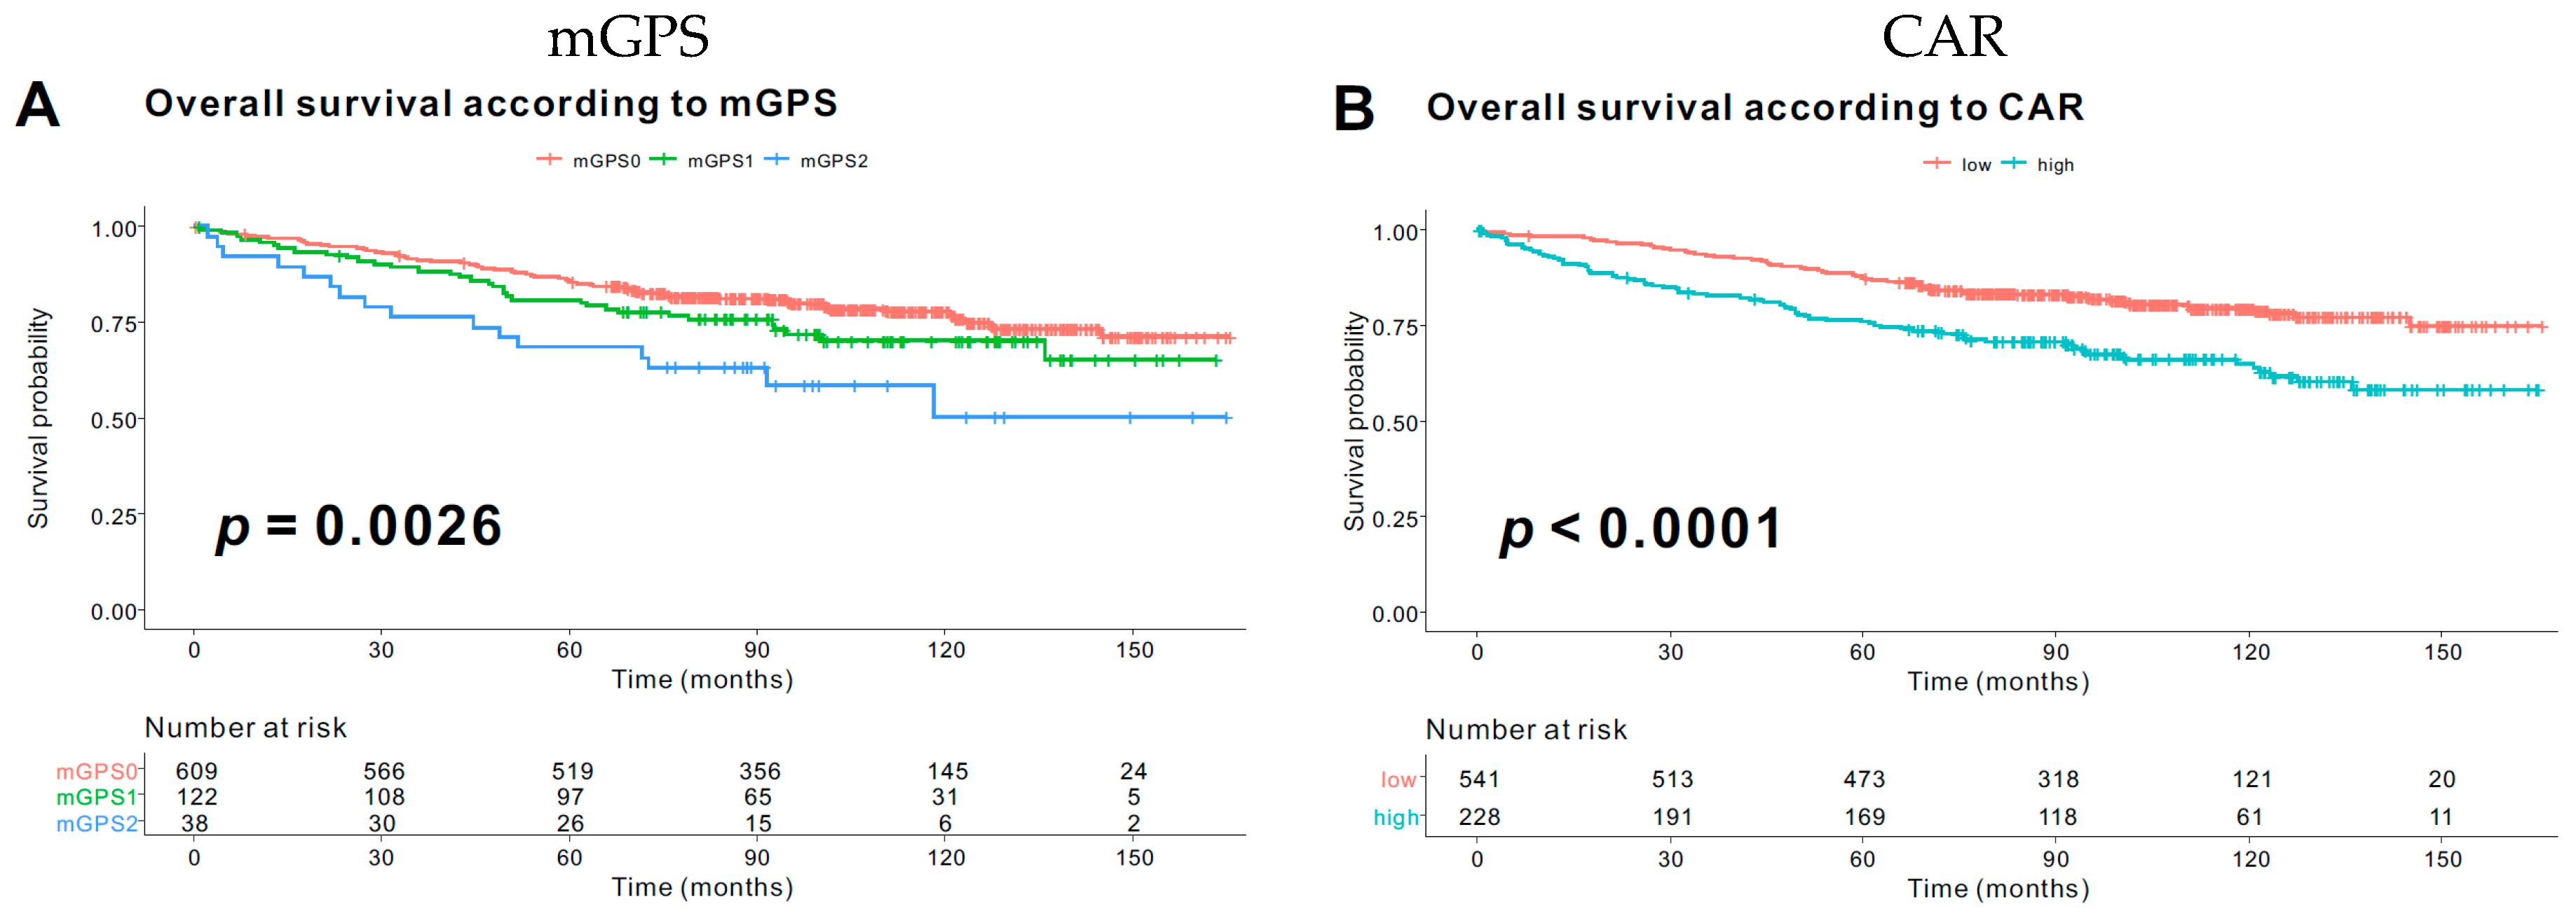Click "Number at risk" heading under panel A

[245, 728]
